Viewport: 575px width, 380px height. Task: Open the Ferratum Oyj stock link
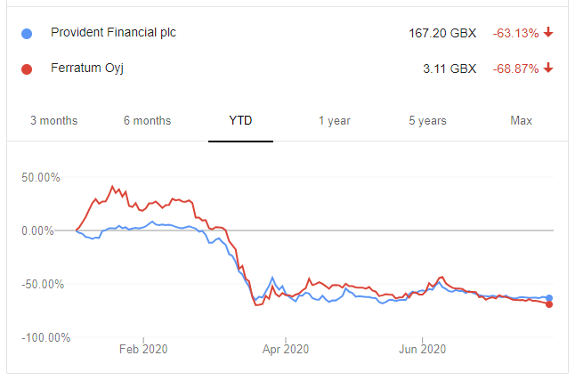(85, 69)
